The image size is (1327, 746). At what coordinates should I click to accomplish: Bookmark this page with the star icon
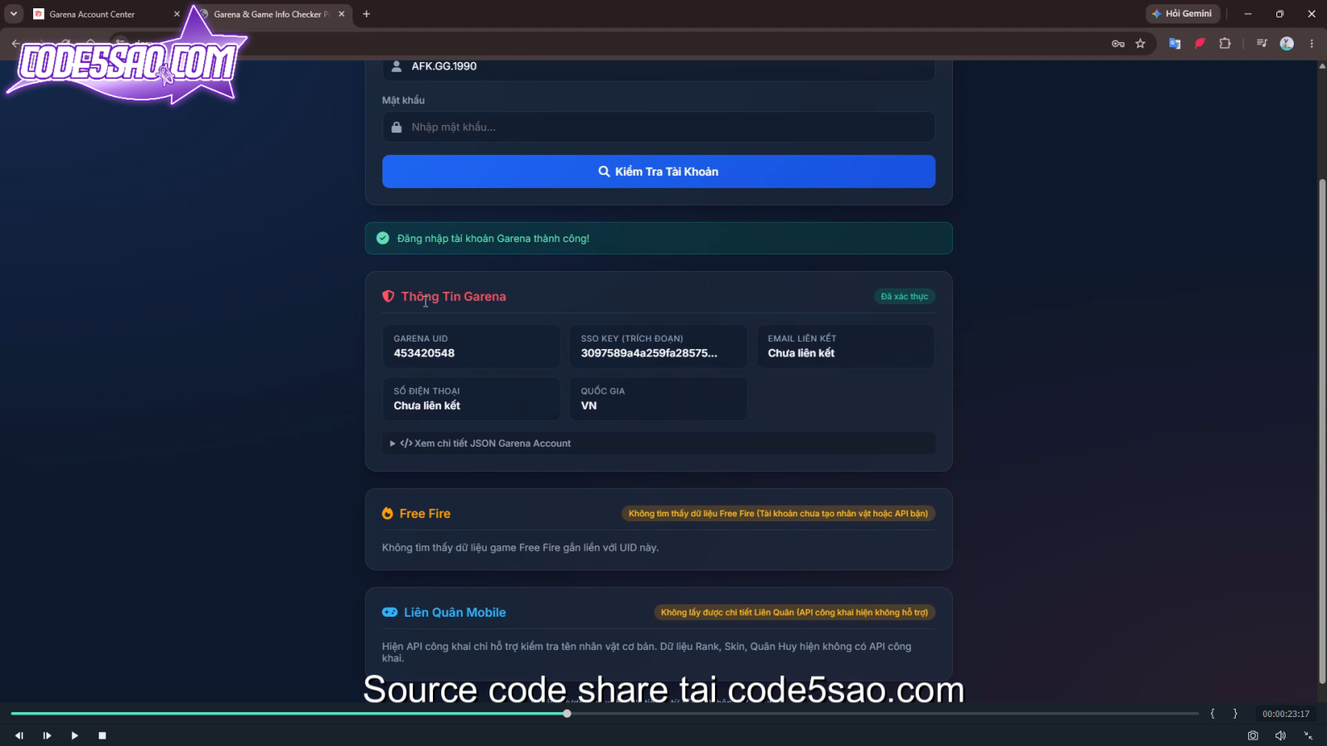click(1140, 44)
